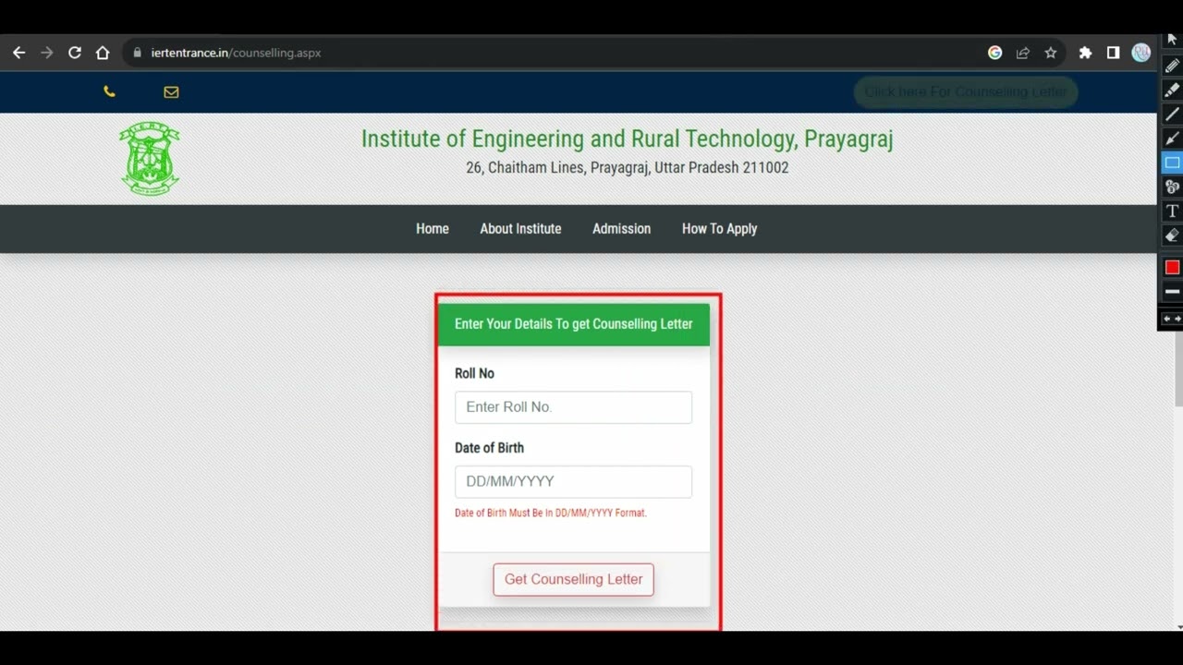Click the phone icon in top bar
1183x665 pixels.
pyautogui.click(x=109, y=91)
